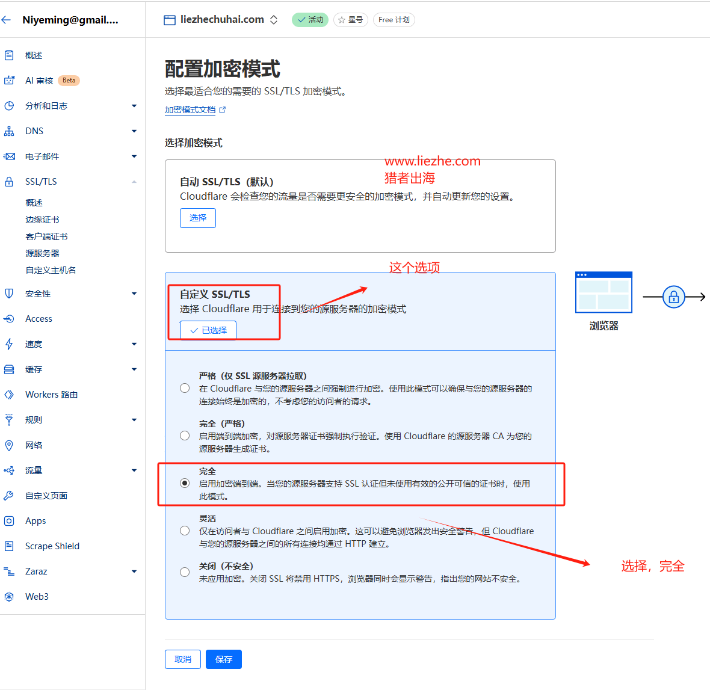
Task: Click the back arrow beside the account email
Action: tap(6, 20)
